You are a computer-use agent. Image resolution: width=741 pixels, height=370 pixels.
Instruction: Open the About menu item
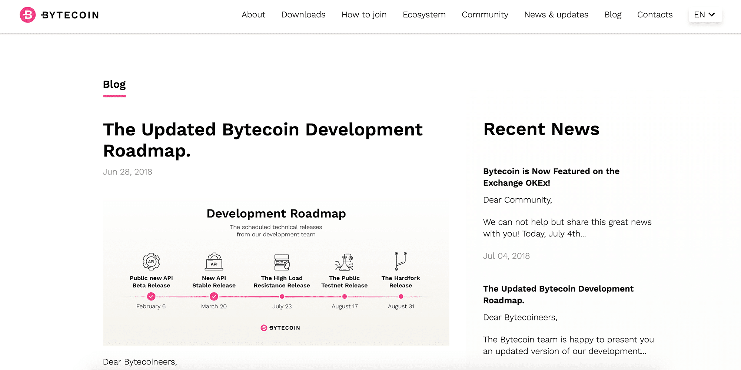click(253, 15)
